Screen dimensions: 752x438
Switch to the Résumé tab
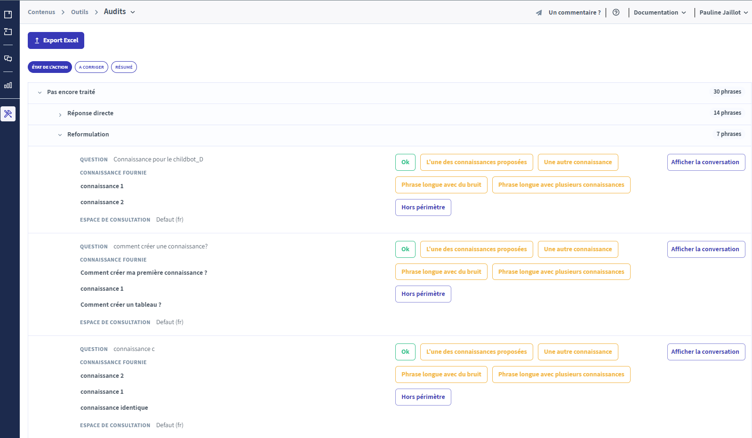(124, 67)
